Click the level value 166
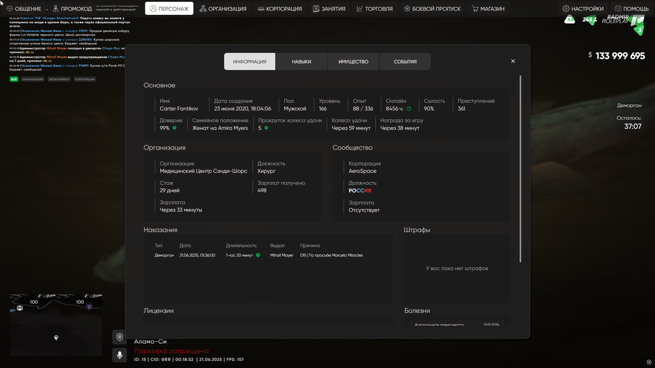The image size is (655, 368). 323,108
